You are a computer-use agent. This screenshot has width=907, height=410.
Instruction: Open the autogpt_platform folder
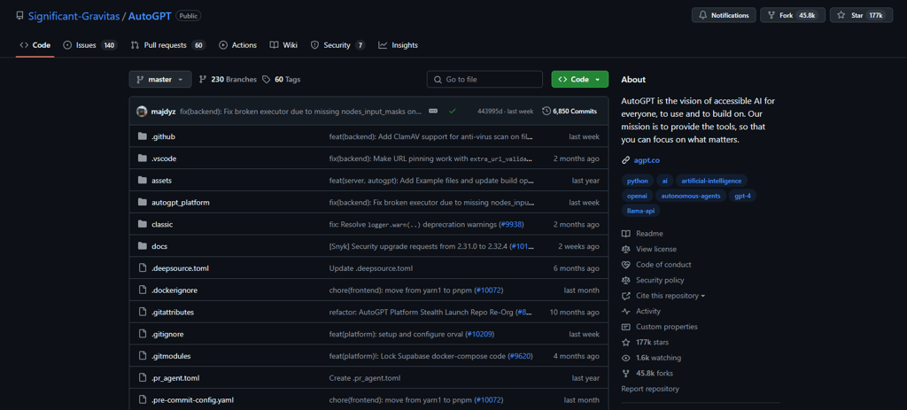tap(181, 203)
